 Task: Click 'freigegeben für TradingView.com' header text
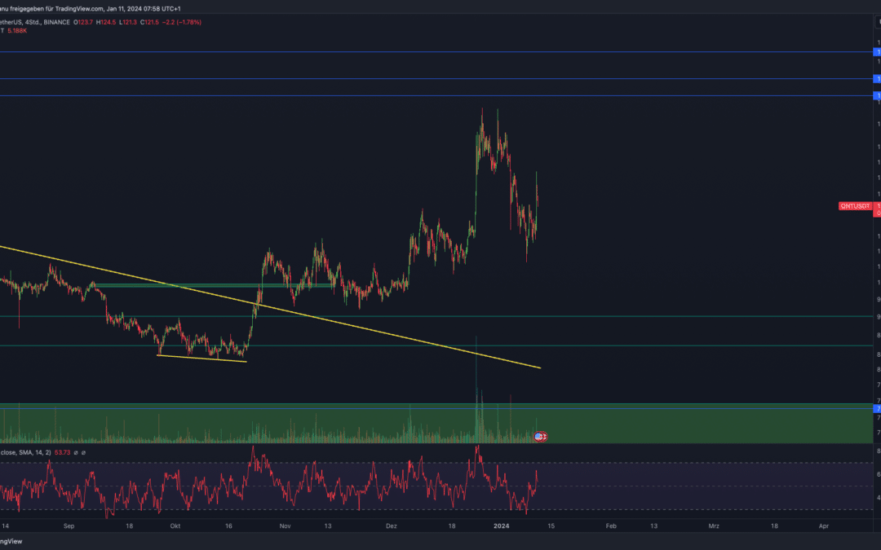[57, 9]
